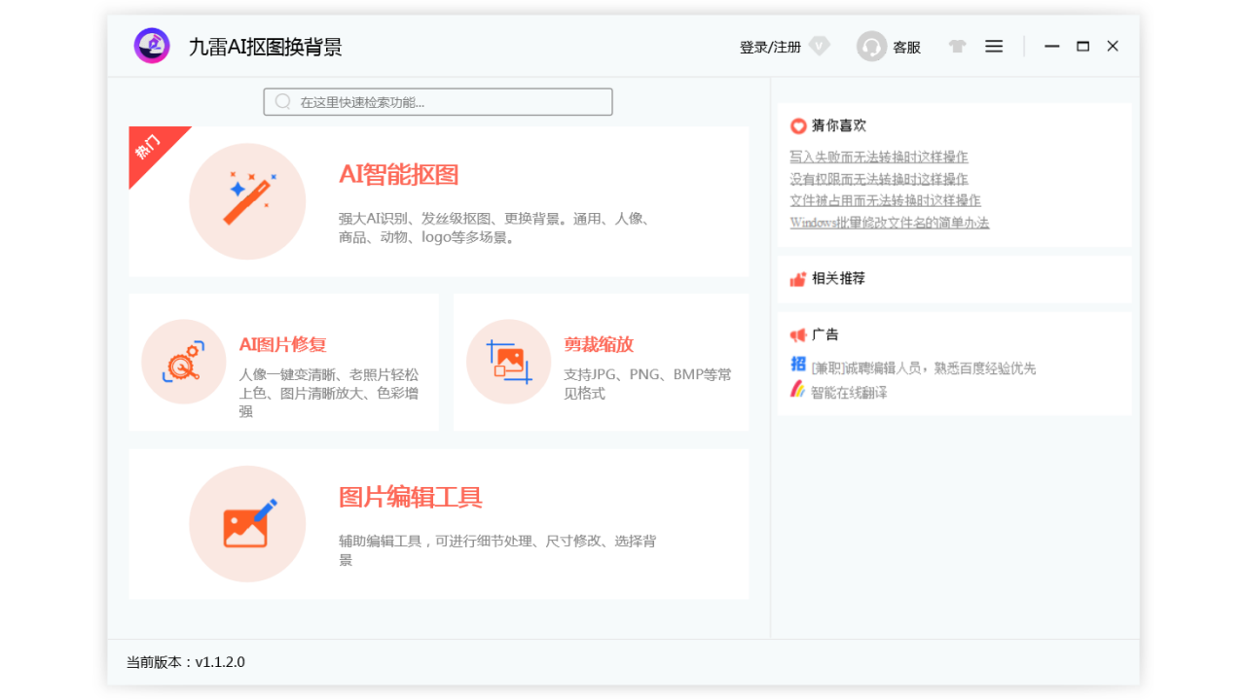Screen dimensions: 1246x700
Task: Click the shirt-shaped theme skin icon
Action: tap(957, 46)
